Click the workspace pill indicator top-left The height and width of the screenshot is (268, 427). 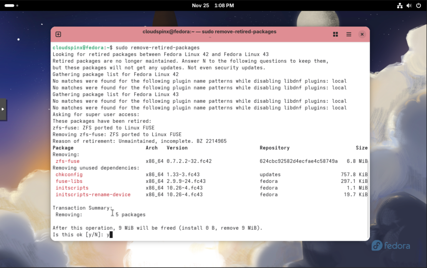[x=10, y=5]
